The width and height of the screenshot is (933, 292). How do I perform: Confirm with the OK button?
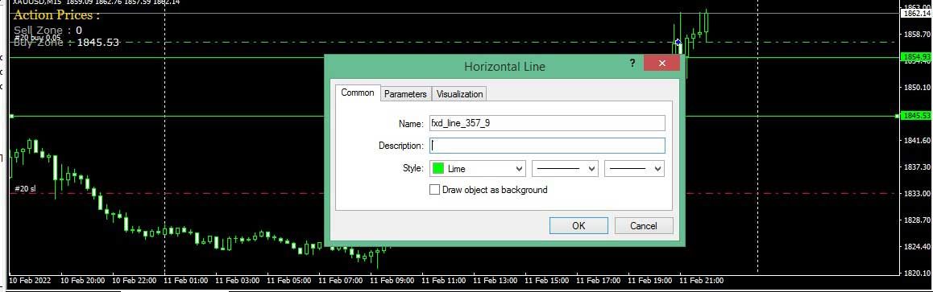click(578, 225)
